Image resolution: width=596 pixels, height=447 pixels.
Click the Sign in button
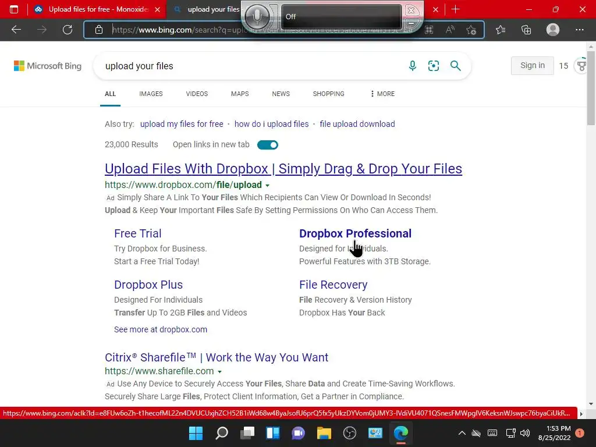coord(533,65)
